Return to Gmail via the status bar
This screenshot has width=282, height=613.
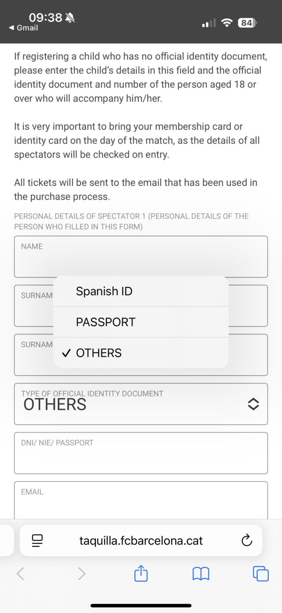tap(23, 28)
